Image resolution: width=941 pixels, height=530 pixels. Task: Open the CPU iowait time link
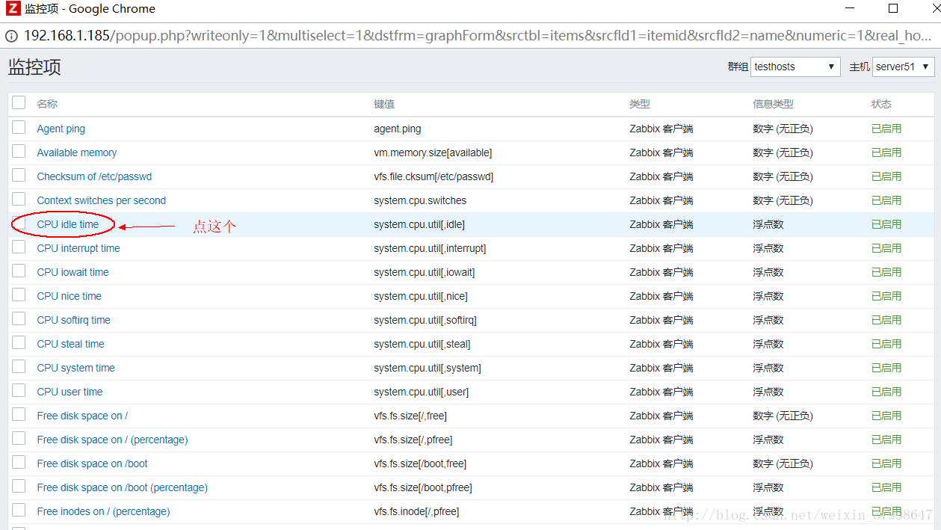[73, 272]
